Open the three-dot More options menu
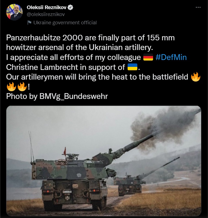Viewport: 208px width, 218px height. [x=198, y=7]
